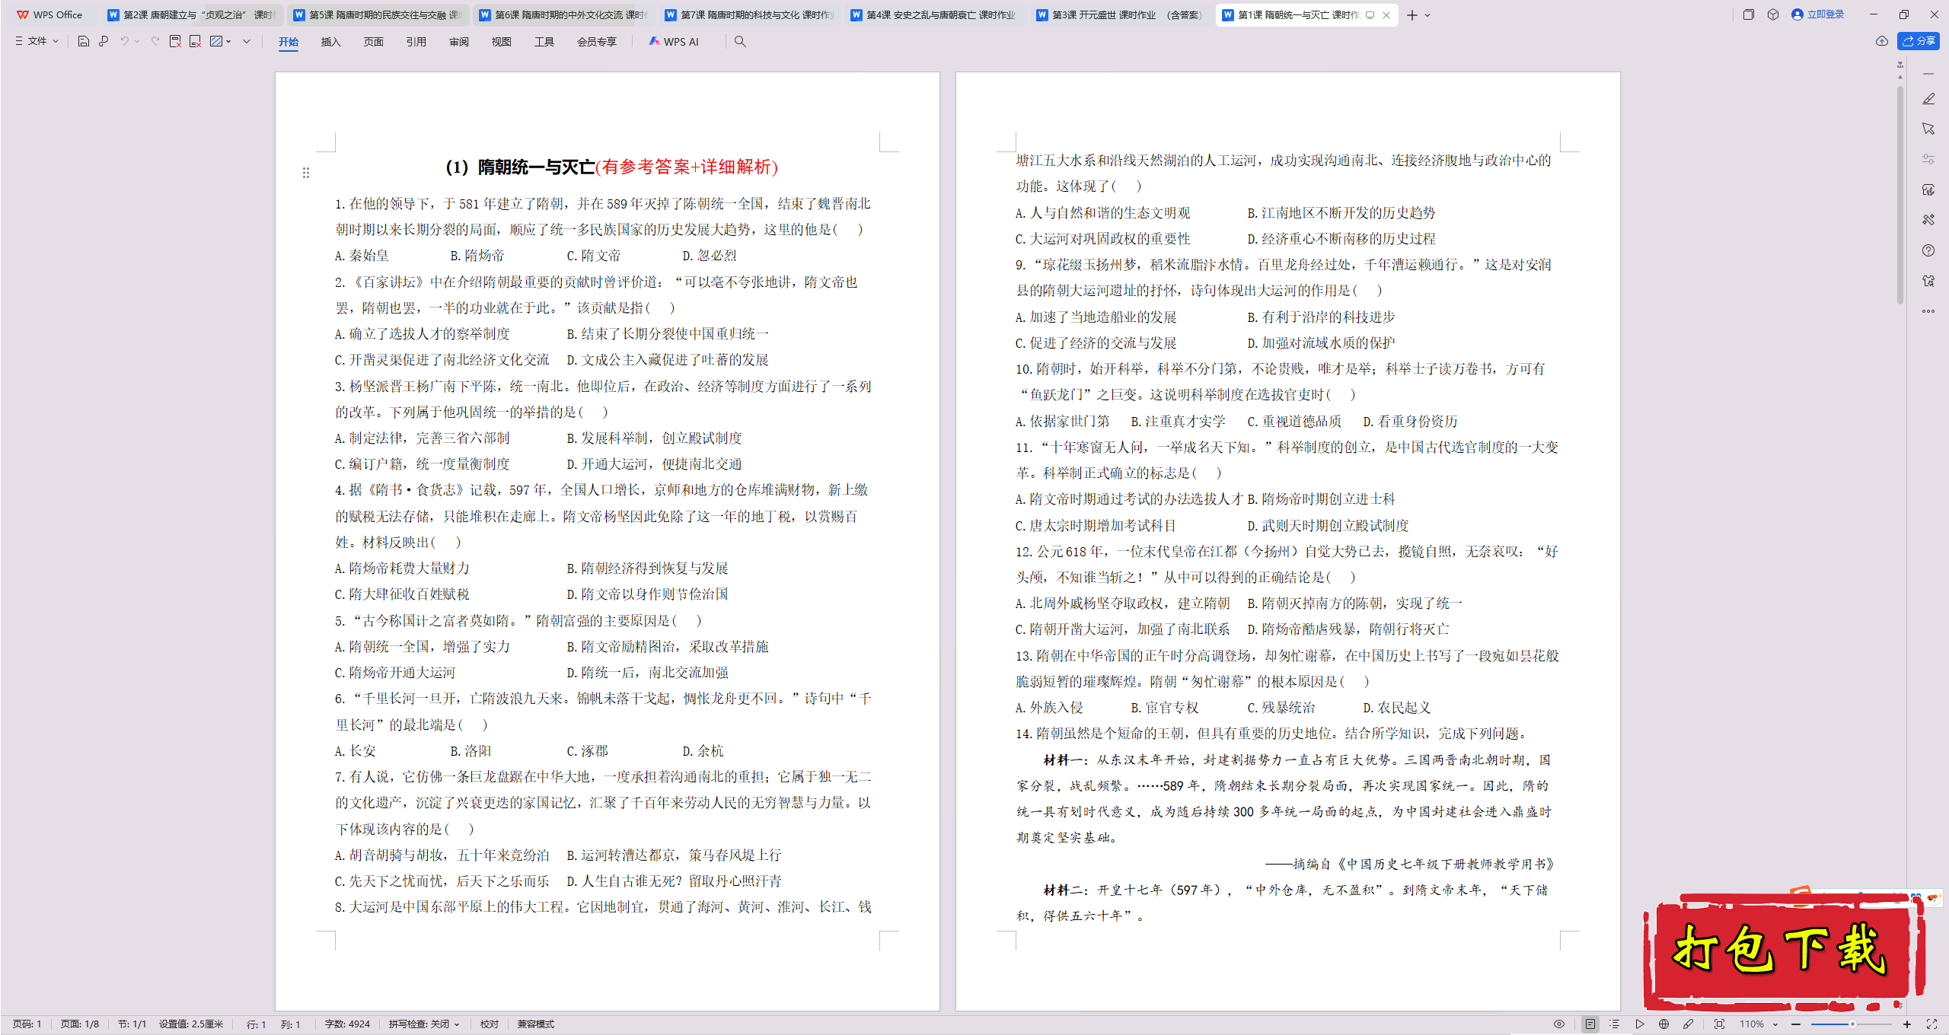Open the 引用 ribbon tab

point(416,42)
